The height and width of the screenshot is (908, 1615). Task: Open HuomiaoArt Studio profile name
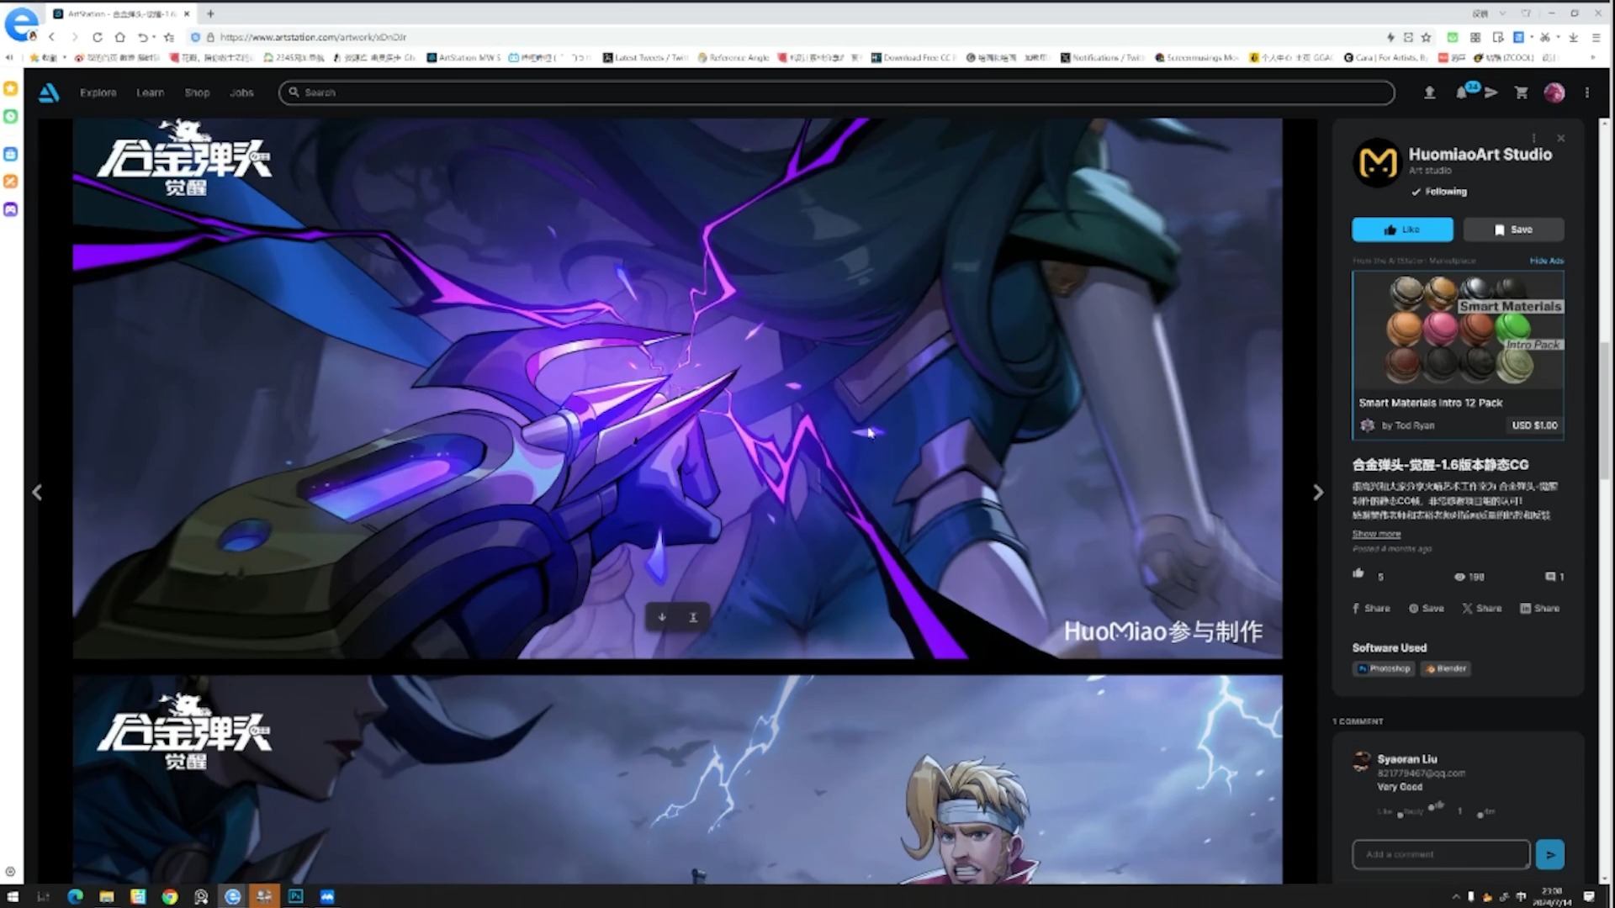(1480, 154)
